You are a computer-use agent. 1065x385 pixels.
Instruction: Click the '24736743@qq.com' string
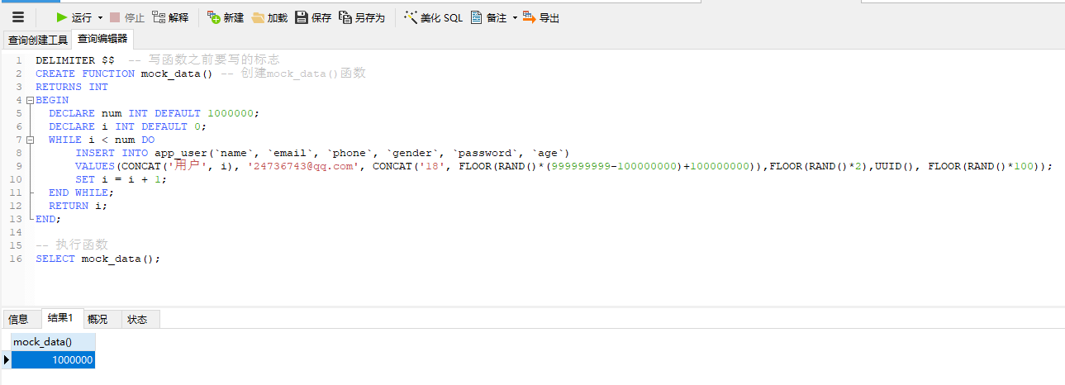(303, 166)
